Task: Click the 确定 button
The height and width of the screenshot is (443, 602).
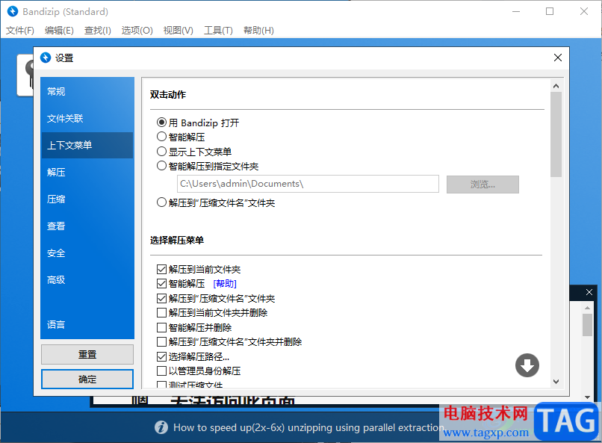Action: [x=87, y=380]
